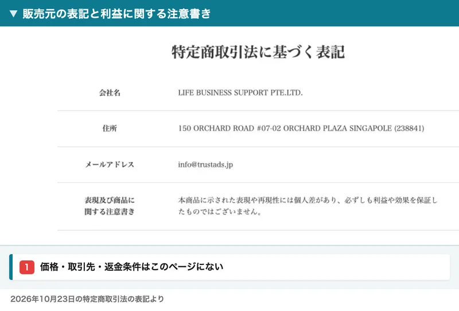This screenshot has height=311, width=459.
Task: Click the 特定商取引法に基づく表記 heading
Action: coord(258,52)
